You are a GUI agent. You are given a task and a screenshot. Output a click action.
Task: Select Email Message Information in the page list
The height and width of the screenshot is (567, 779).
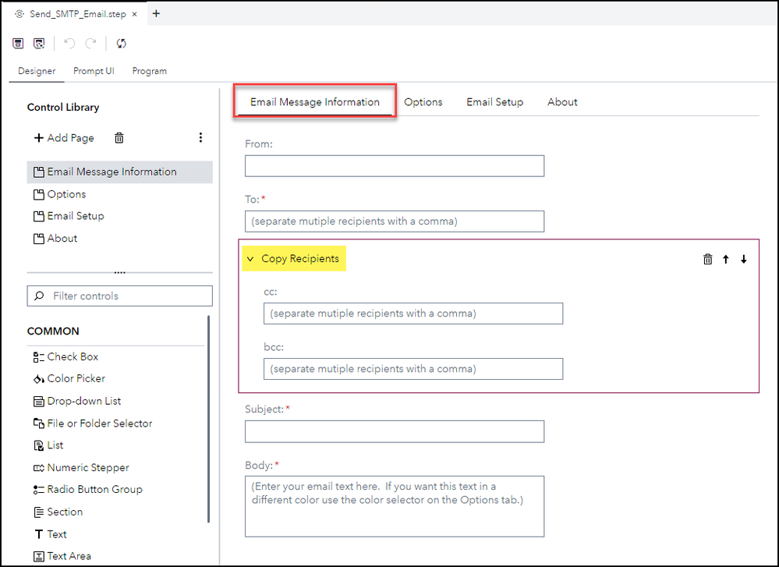pyautogui.click(x=120, y=172)
